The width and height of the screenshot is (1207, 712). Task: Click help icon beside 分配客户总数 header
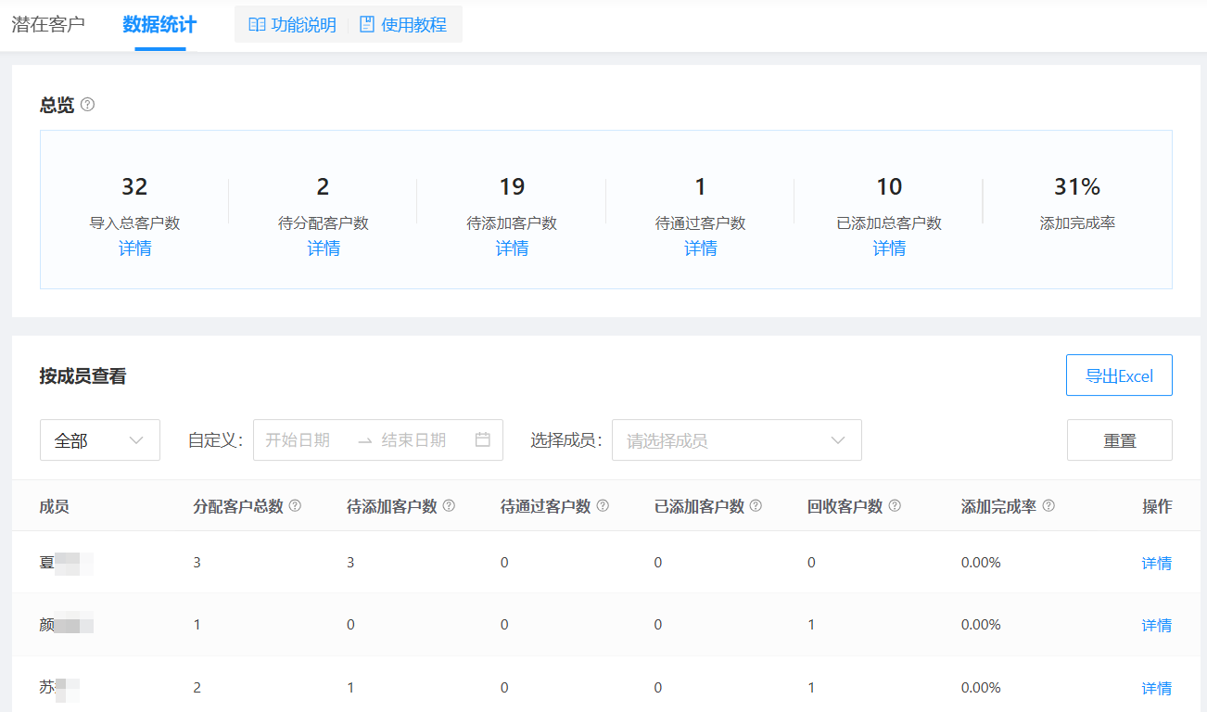[x=296, y=506]
